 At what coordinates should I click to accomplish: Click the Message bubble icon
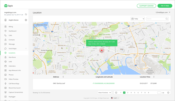tap(5, 44)
